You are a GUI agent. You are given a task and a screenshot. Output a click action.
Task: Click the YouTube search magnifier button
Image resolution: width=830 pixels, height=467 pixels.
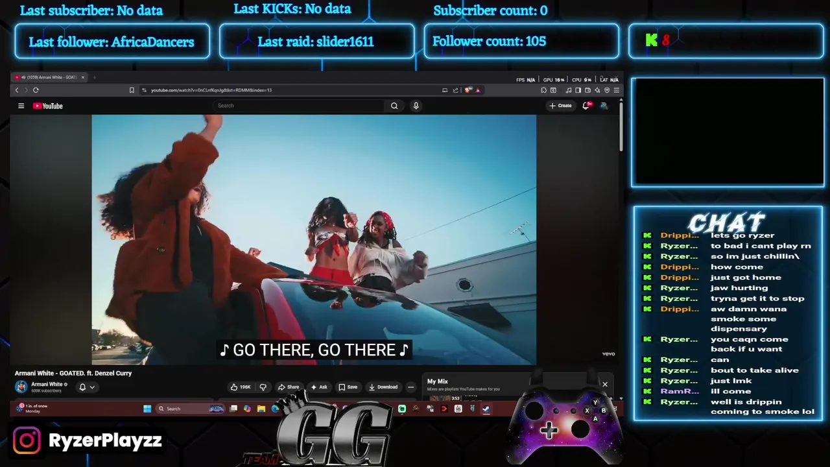[394, 106]
